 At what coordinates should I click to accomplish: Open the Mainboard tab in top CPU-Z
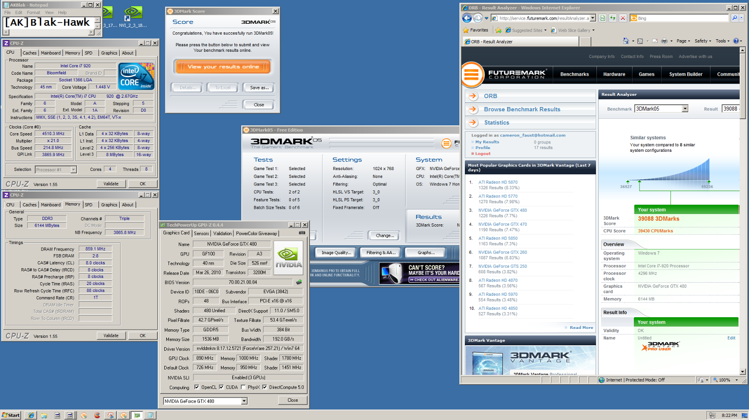(x=51, y=53)
